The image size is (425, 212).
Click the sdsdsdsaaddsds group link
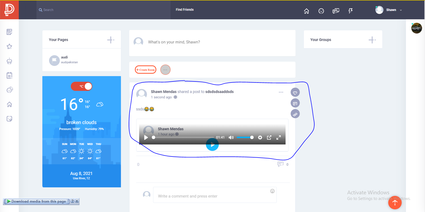(x=219, y=92)
